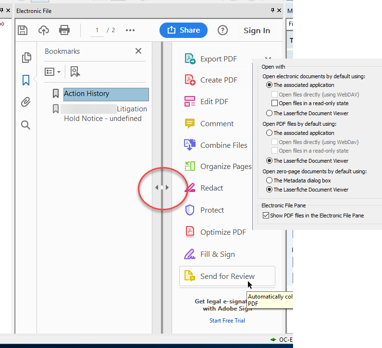This screenshot has height=348, width=382.
Task: Click the Add new bookmark icon
Action: pos(75,72)
